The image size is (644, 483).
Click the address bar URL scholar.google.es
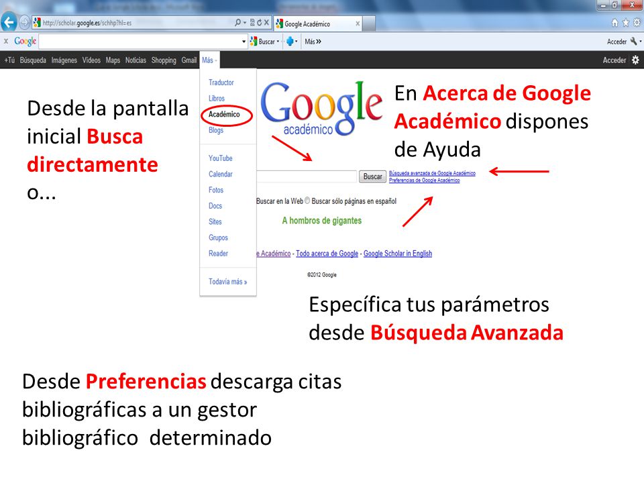pyautogui.click(x=87, y=23)
